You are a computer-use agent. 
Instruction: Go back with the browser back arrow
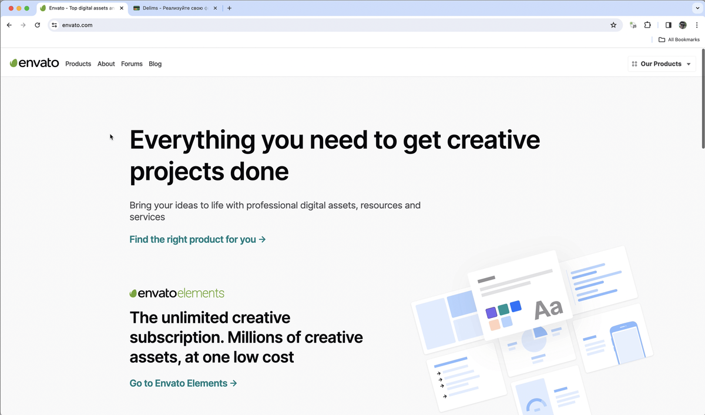[x=9, y=25]
